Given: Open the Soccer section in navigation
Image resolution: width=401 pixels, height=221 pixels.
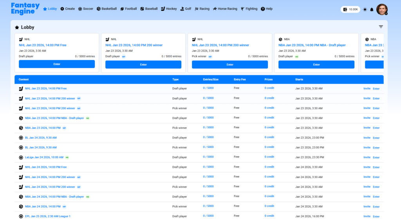Looking at the screenshot, I should point(85,9).
